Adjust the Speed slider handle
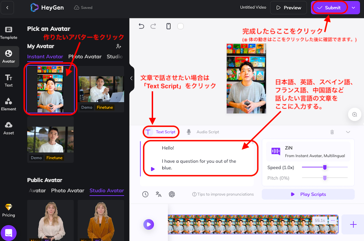The image size is (364, 241). pos(325,167)
